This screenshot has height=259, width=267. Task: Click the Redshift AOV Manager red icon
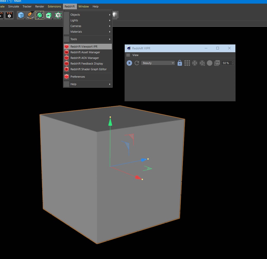tap(67, 58)
